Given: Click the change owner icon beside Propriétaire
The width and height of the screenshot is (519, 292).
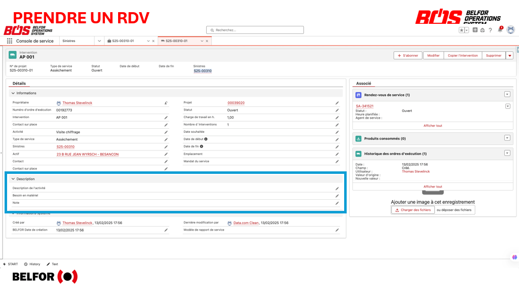Looking at the screenshot, I should point(166,103).
